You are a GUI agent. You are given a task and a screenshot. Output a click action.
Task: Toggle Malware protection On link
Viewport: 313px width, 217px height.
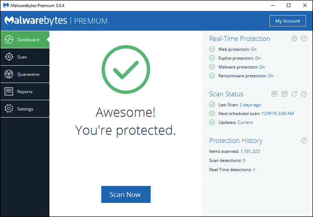(x=262, y=67)
